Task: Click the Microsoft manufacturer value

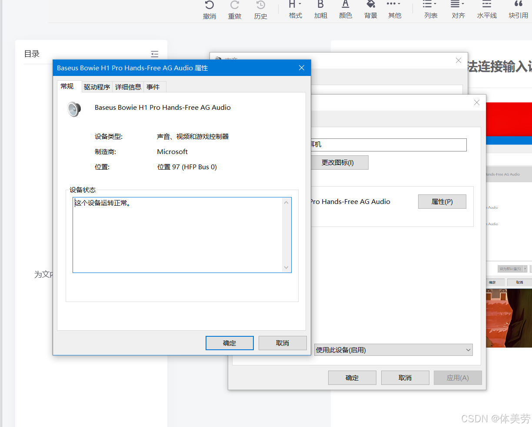Action: coord(173,151)
